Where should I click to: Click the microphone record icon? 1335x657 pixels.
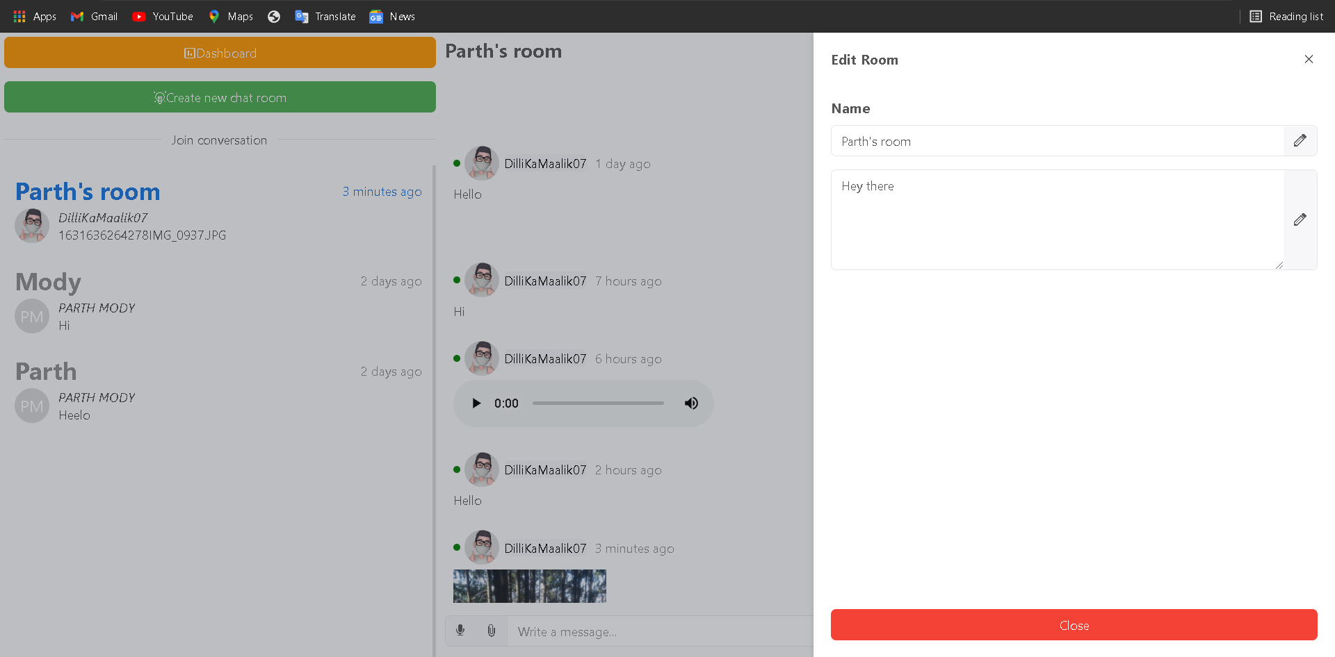point(460,631)
